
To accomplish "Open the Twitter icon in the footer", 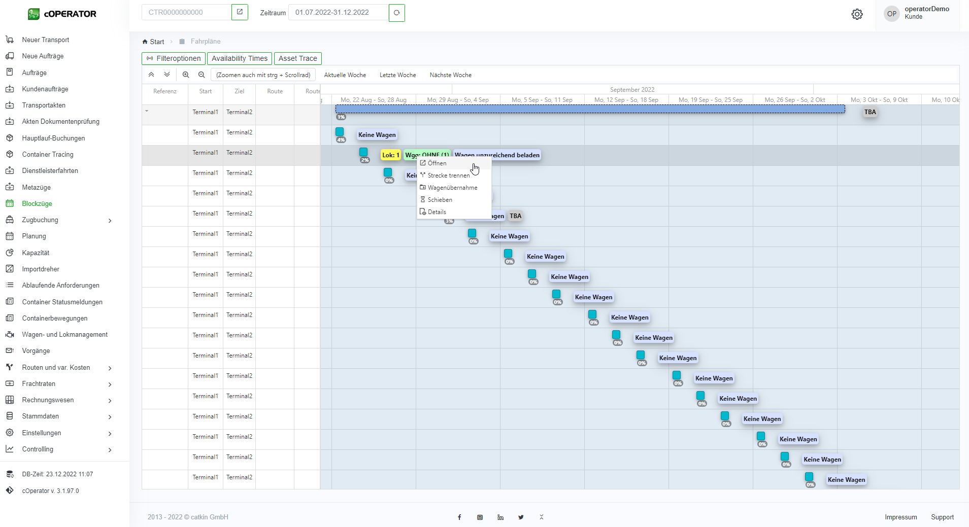I will tap(521, 517).
